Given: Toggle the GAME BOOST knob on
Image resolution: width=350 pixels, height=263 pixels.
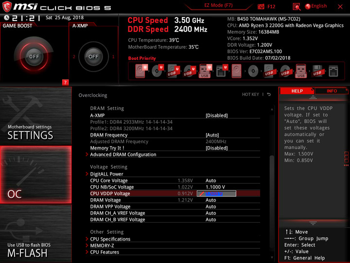Looking at the screenshot, I should click(x=34, y=56).
